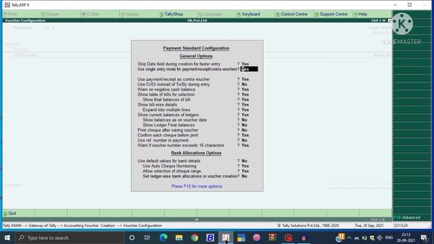Open the red-green grid taskbar app icon
This screenshot has height=244, width=434.
click(x=273, y=238)
